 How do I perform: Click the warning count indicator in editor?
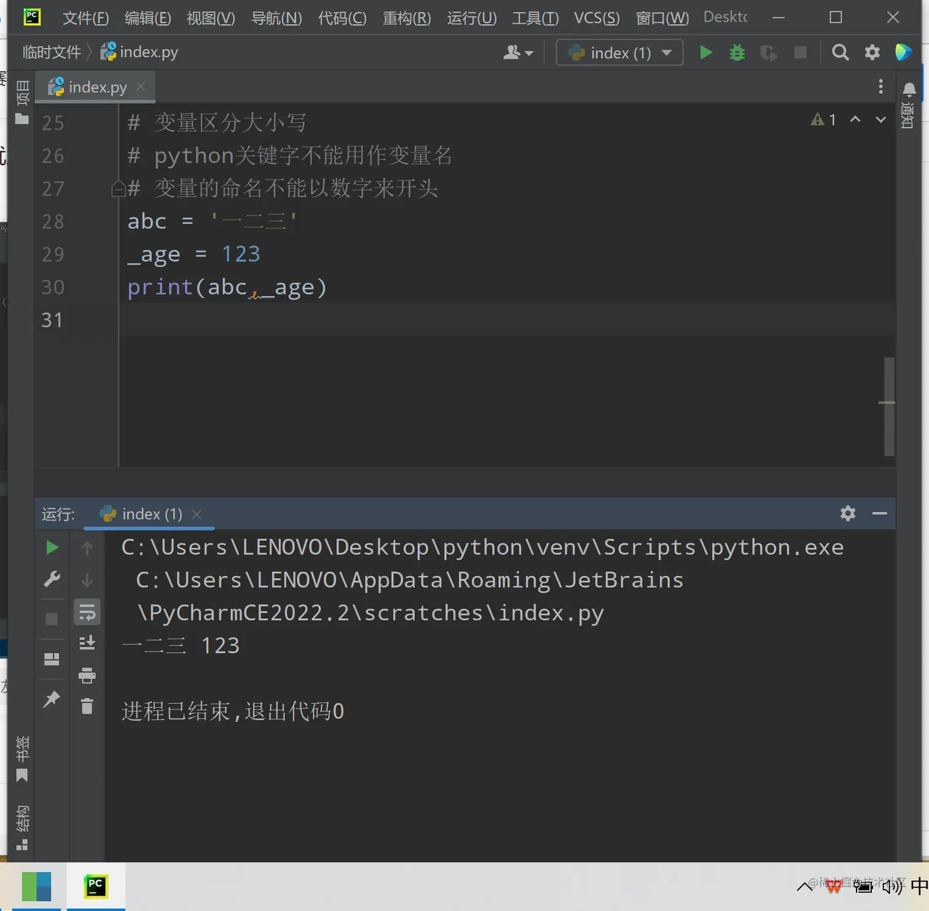tap(824, 120)
